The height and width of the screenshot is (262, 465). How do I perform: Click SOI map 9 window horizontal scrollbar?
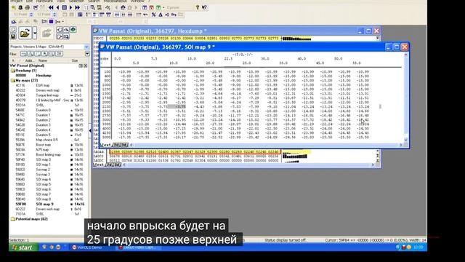coord(266,145)
